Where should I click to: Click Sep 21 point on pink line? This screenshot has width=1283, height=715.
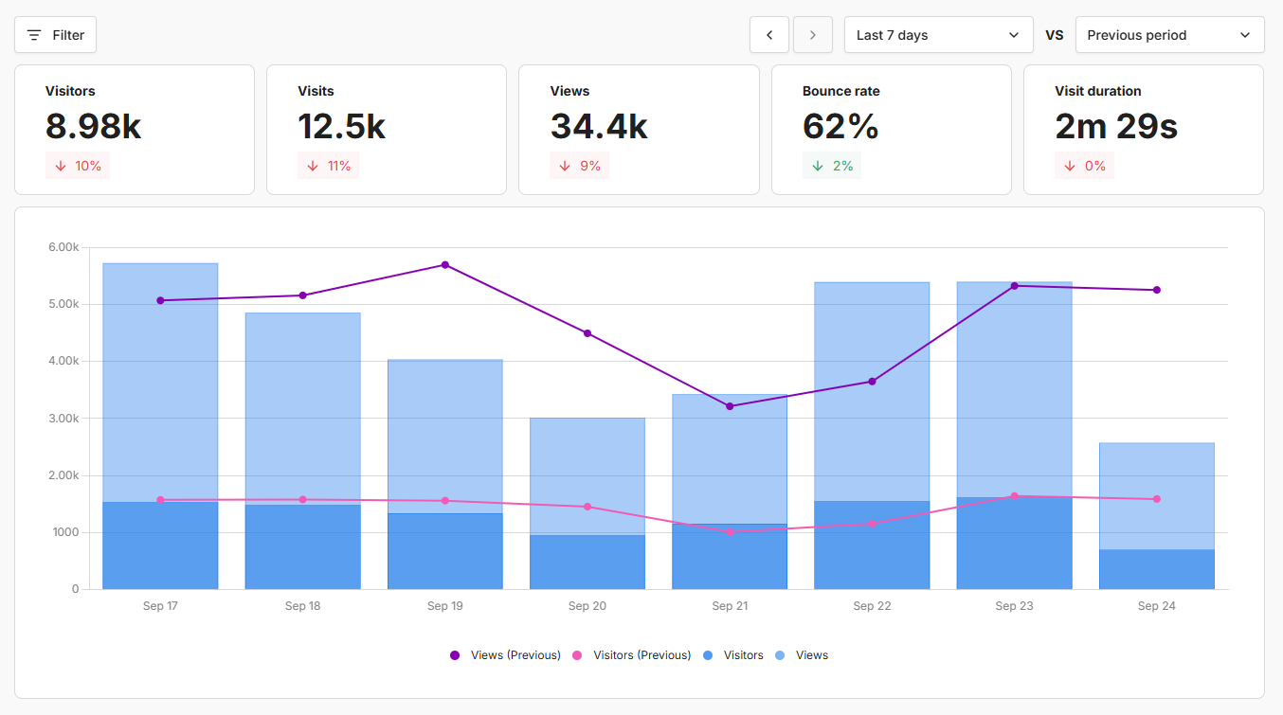730,532
